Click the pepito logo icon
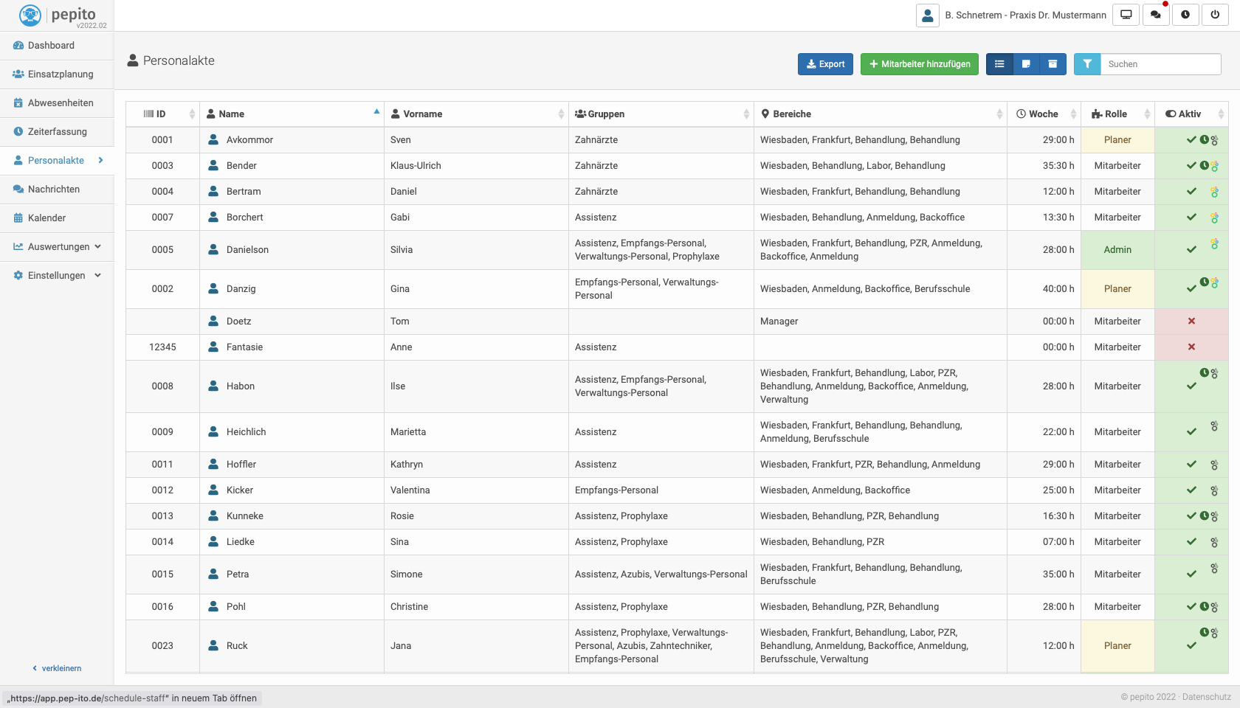This screenshot has height=708, width=1240. [x=30, y=15]
